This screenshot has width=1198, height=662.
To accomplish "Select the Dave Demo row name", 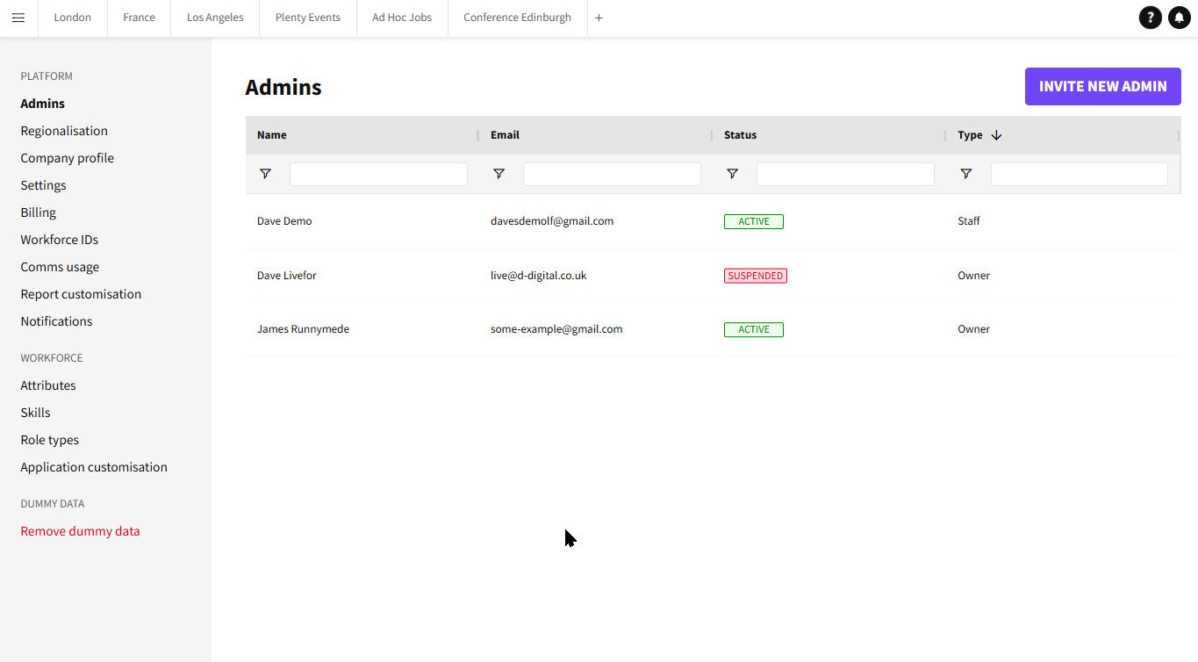I will click(284, 221).
